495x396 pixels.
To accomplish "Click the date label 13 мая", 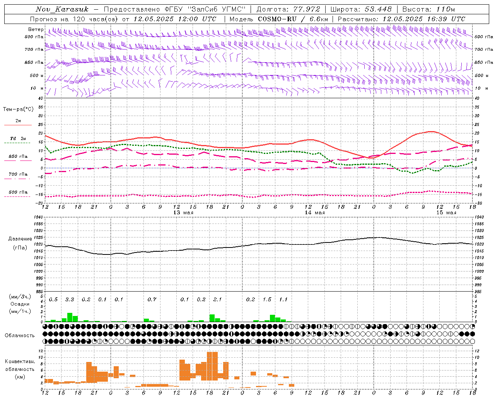I will pos(183,213).
